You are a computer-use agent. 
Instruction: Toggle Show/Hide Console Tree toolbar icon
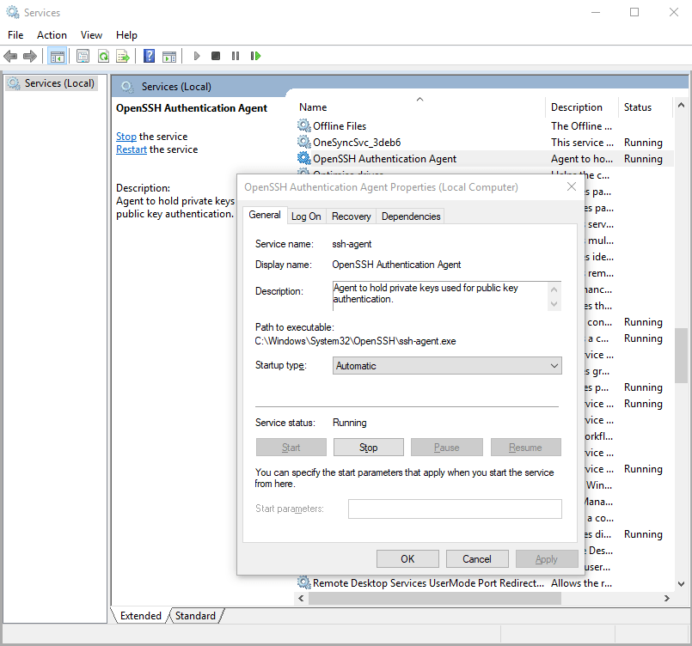pos(58,56)
